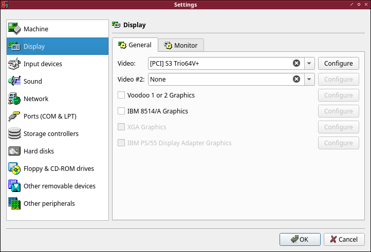Click the Storage controllers disk stack icon
Viewport: 371px width, 252px height.
(14, 133)
